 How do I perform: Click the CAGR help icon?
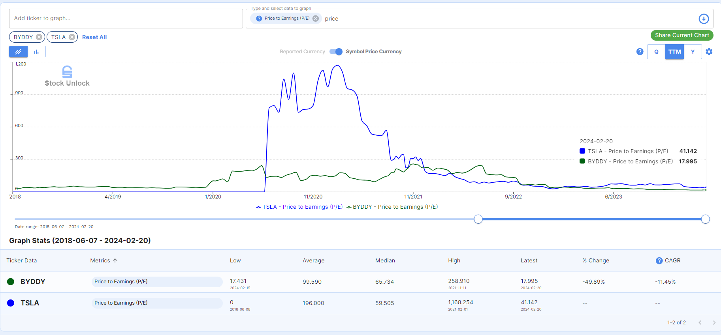(x=659, y=261)
